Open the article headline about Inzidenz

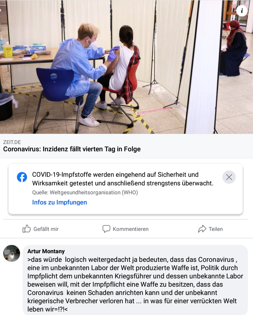[72, 149]
